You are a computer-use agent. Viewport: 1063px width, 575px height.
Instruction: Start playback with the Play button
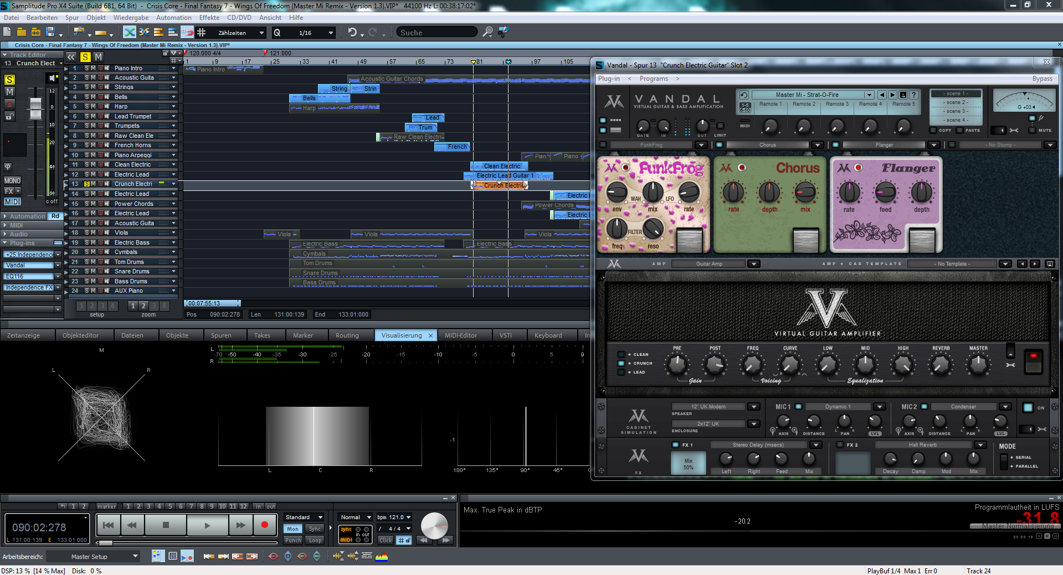[x=207, y=525]
